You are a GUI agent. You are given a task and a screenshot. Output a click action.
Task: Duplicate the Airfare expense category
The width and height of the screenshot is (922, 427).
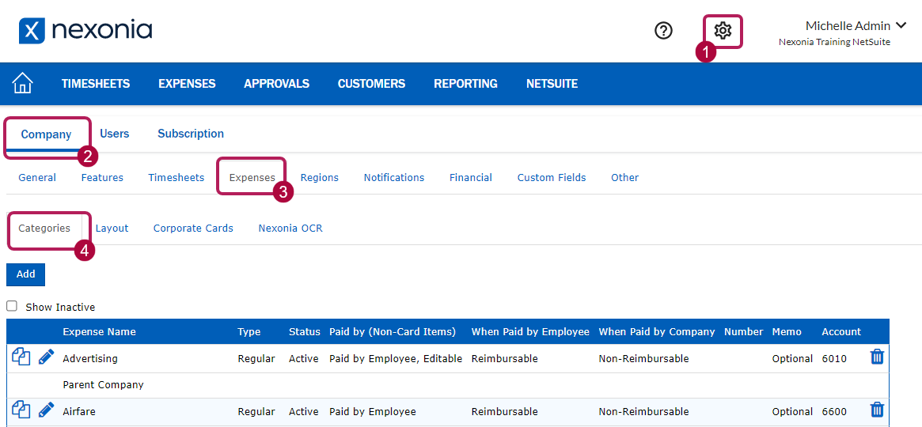pyautogui.click(x=21, y=410)
